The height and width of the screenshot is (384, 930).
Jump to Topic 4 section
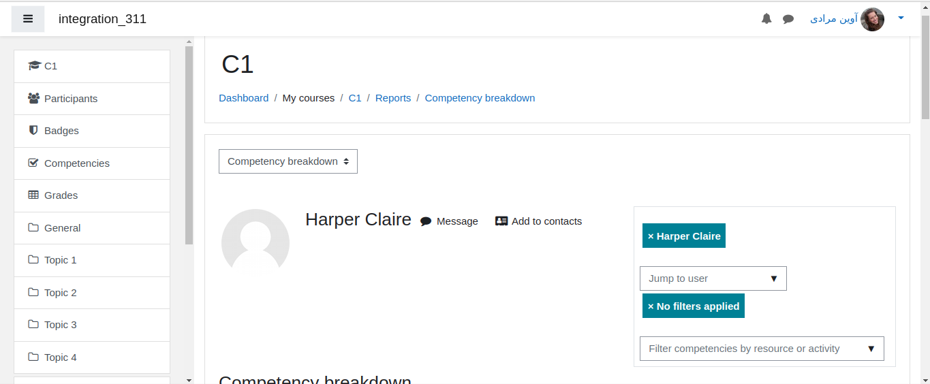click(92, 357)
